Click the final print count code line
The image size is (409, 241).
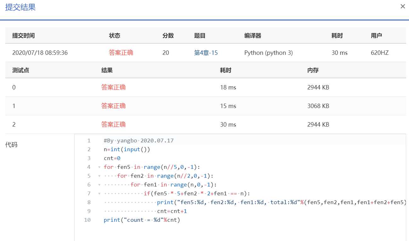point(142,220)
